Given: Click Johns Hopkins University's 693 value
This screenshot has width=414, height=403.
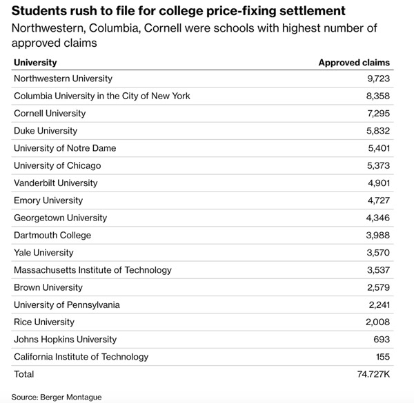Looking at the screenshot, I should point(382,339).
